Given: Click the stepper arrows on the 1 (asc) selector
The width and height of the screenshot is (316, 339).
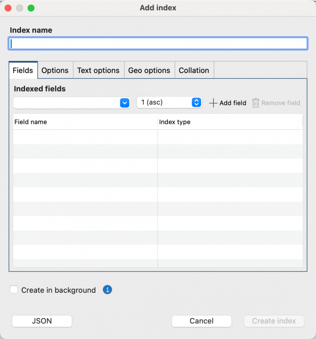Looking at the screenshot, I should (x=196, y=102).
